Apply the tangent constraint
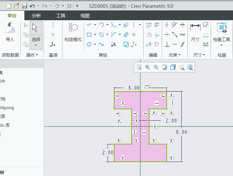Viewport: 233px width, 176px height. [175, 25]
